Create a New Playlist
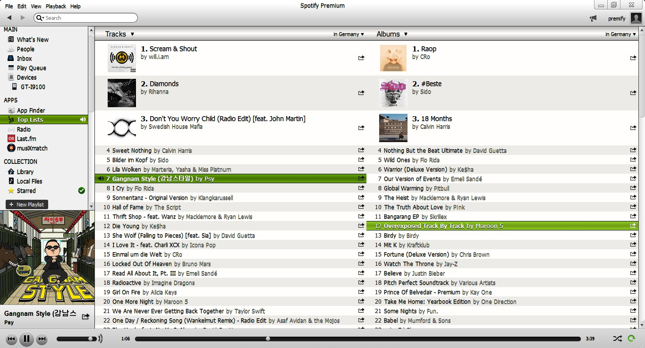 [x=27, y=204]
